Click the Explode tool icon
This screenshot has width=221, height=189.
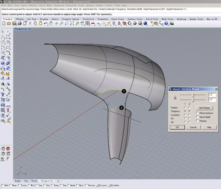8,73
